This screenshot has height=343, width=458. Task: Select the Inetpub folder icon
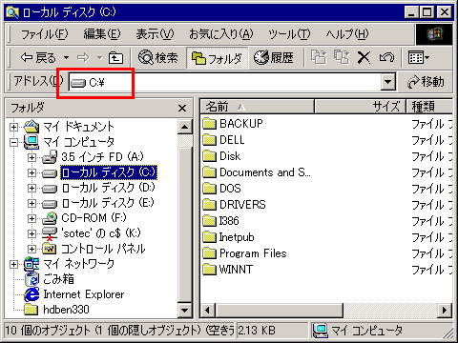pos(209,237)
